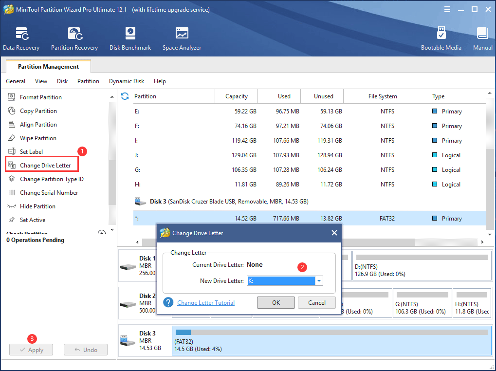Screen dimensions: 496x371
Task: Click the D:(NTFS) partition block
Action: click(x=422, y=266)
